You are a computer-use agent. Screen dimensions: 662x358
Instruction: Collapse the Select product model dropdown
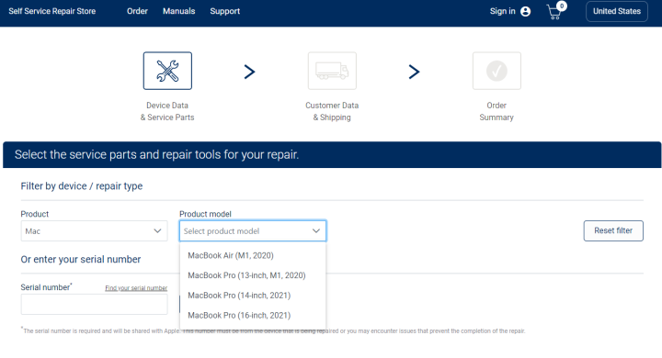point(253,231)
